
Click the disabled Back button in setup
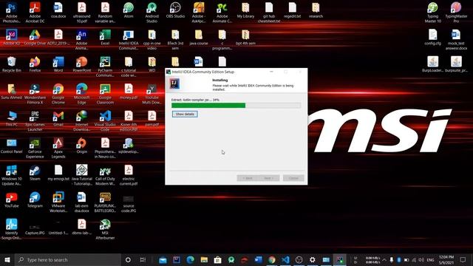point(248,178)
